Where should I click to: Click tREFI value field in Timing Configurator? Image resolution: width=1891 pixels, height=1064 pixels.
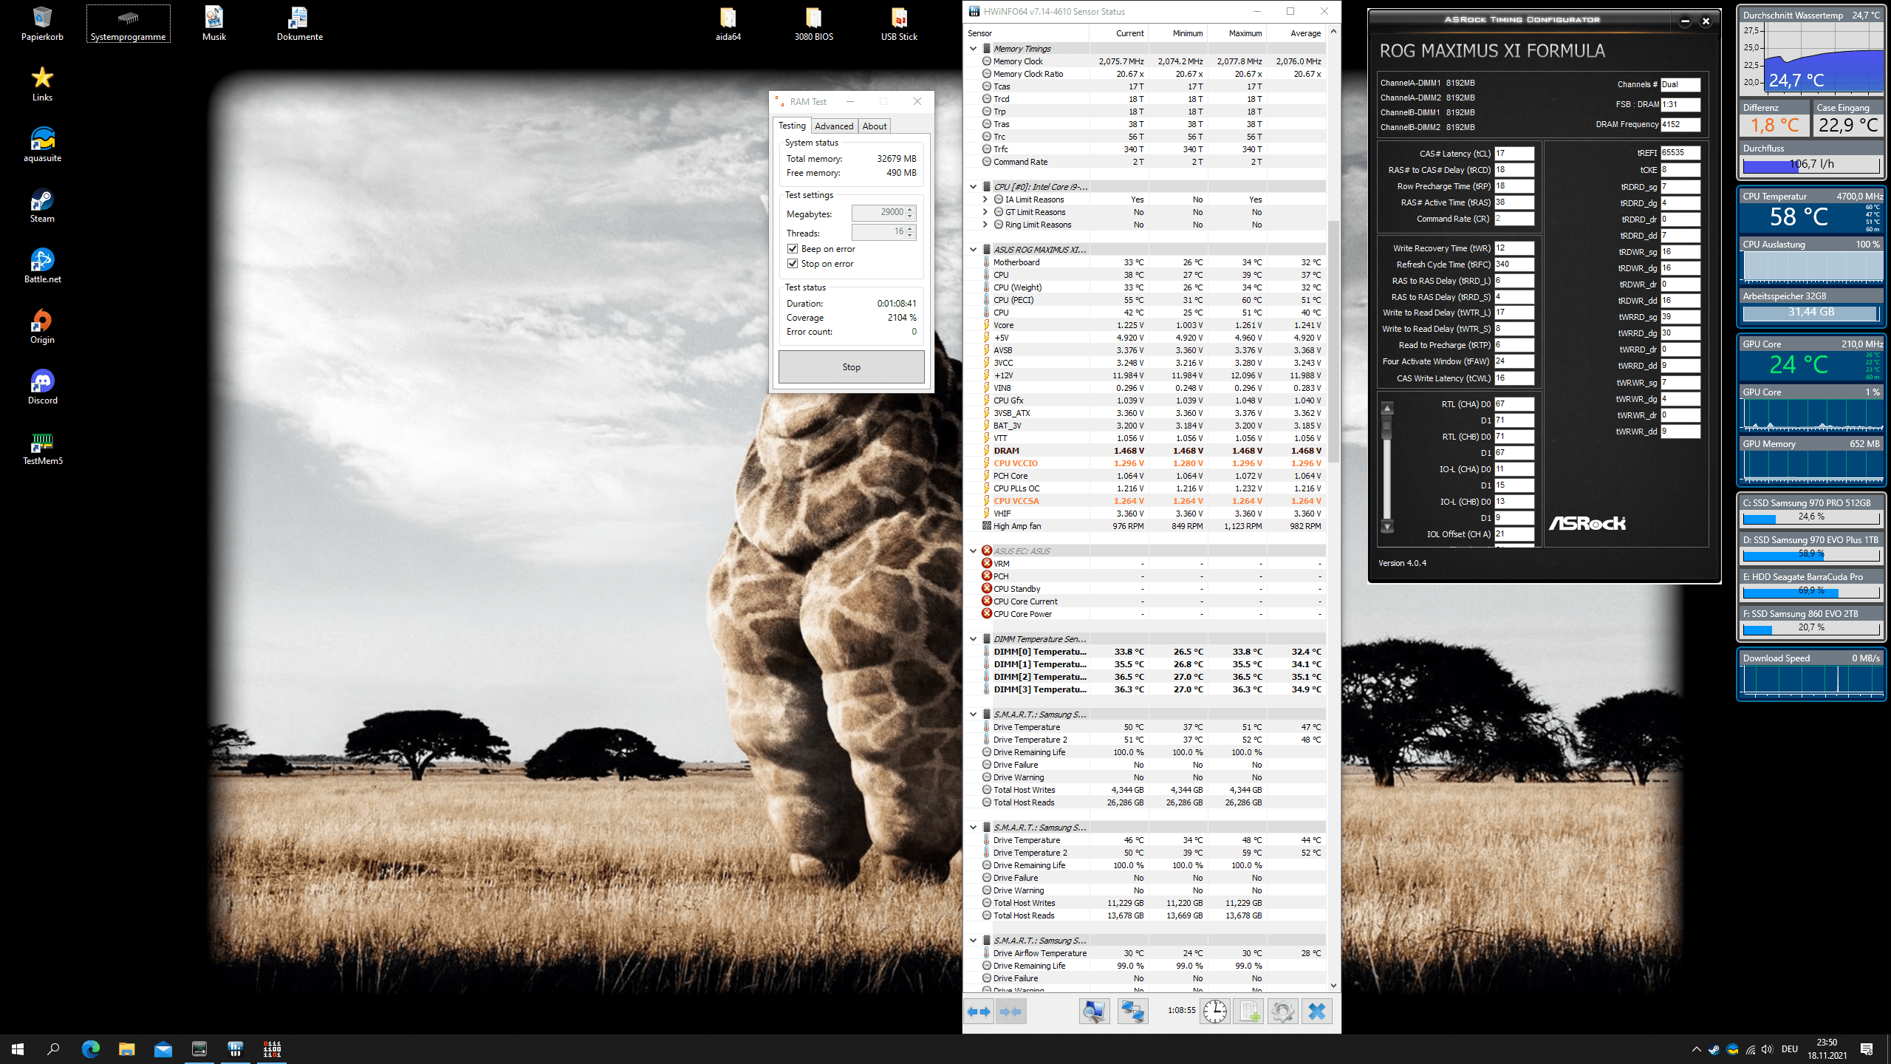(1680, 153)
